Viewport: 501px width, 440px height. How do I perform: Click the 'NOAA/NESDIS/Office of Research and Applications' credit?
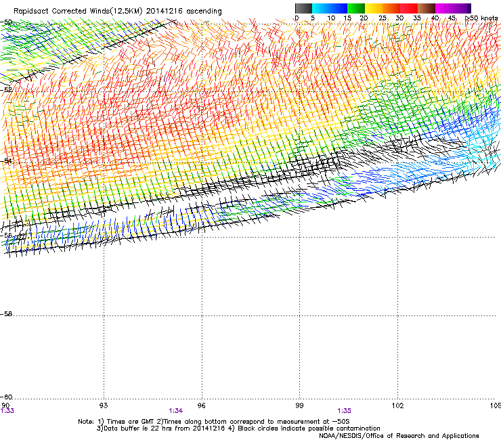click(x=399, y=436)
